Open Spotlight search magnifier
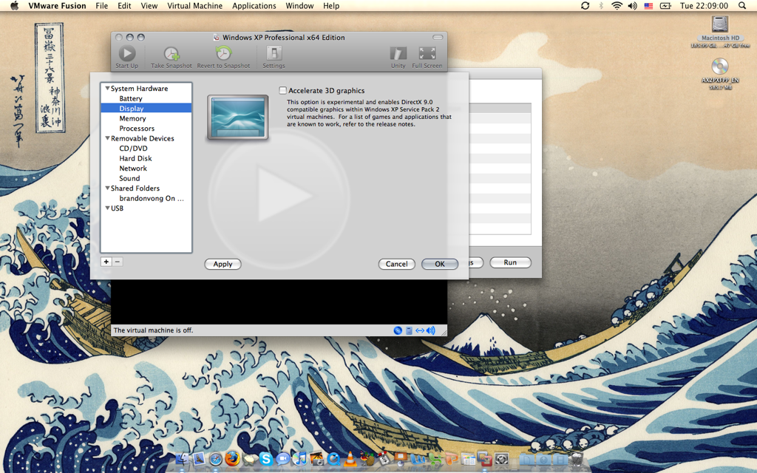This screenshot has width=757, height=473. (742, 6)
